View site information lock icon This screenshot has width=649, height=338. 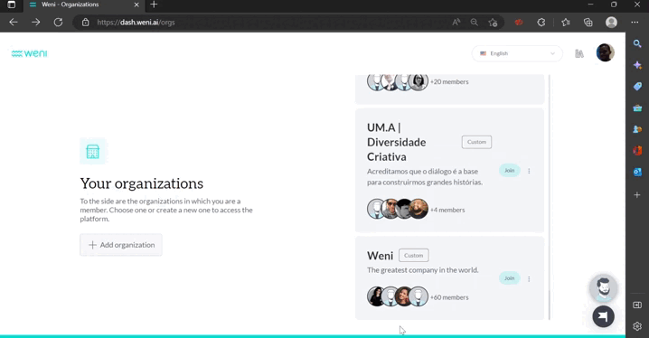pos(85,23)
